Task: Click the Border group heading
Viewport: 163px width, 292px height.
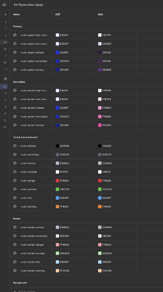Action: [17, 219]
